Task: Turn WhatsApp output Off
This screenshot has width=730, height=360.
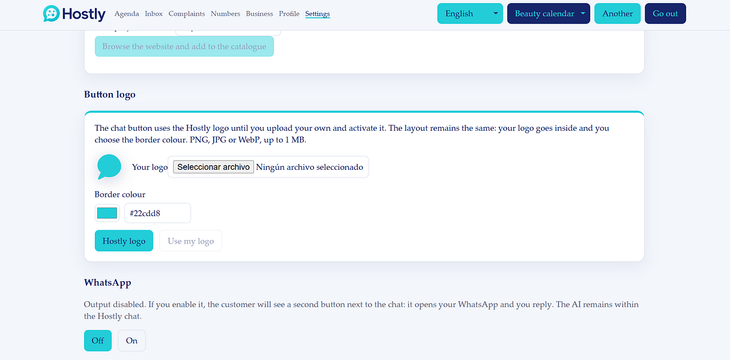Action: 98,340
